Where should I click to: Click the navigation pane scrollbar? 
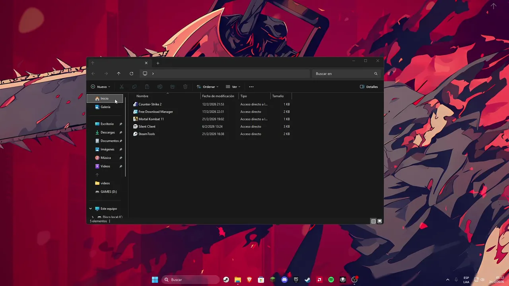pos(126,137)
